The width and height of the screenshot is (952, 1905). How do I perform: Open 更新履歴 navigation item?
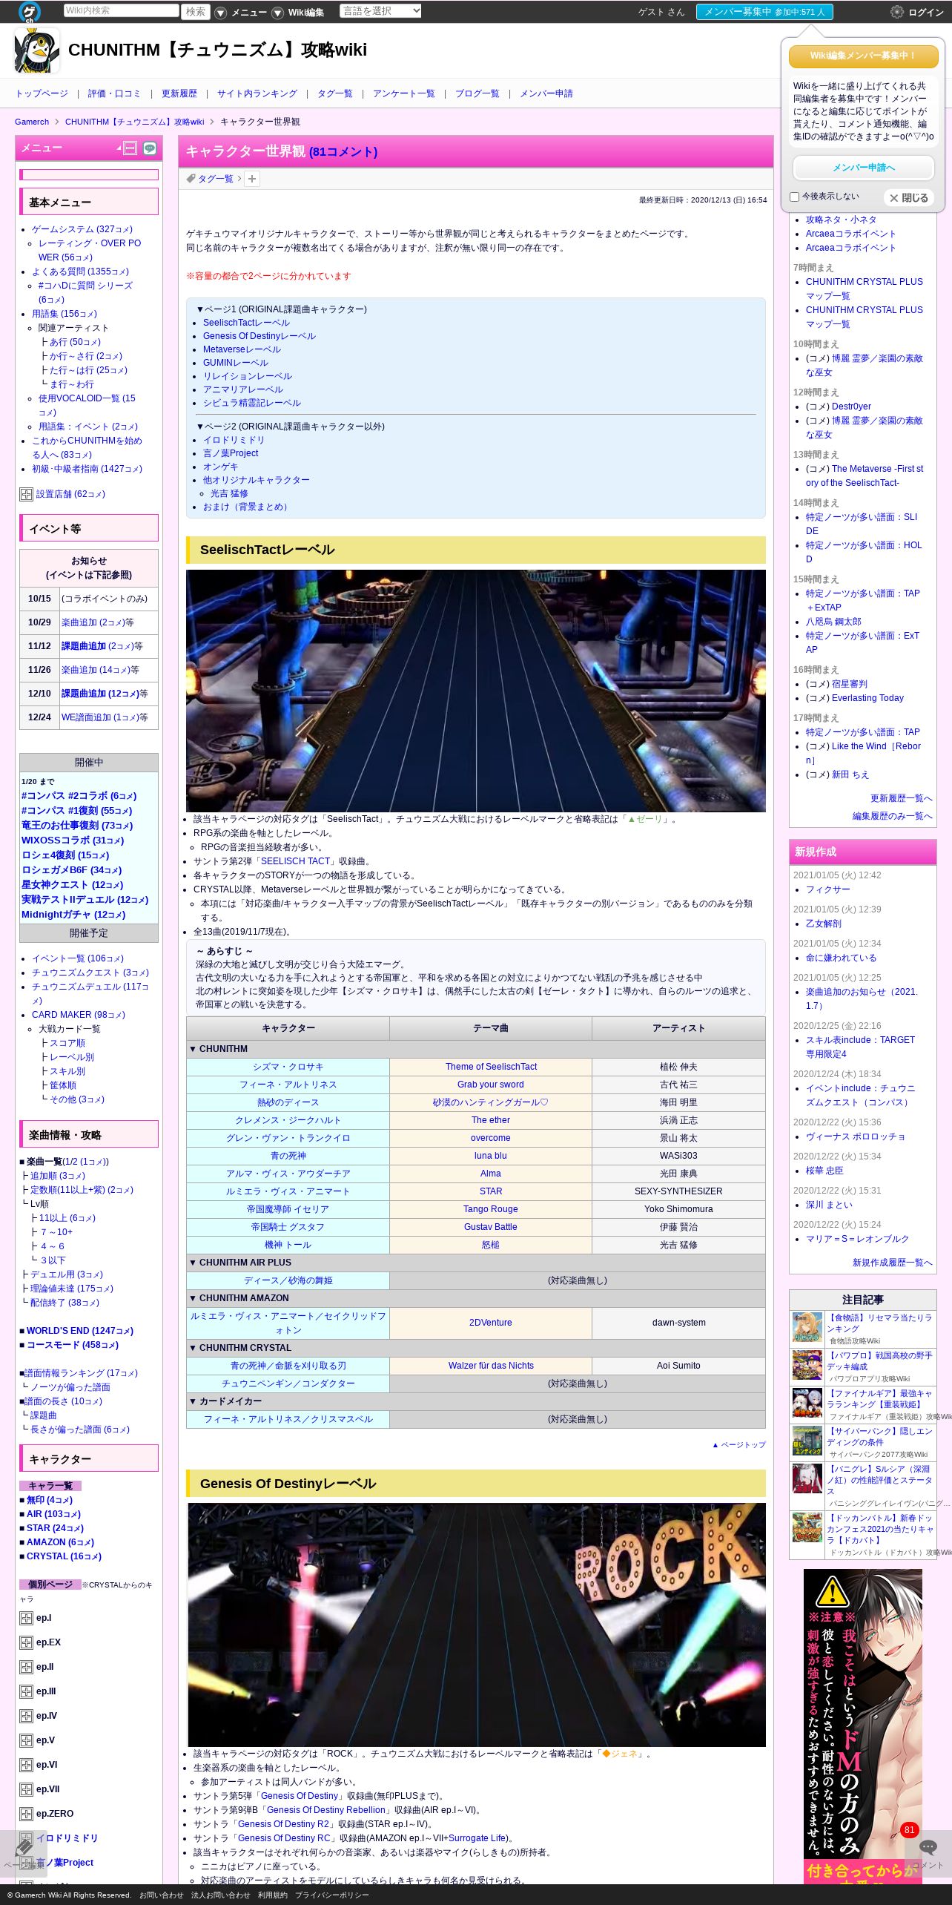pos(179,94)
